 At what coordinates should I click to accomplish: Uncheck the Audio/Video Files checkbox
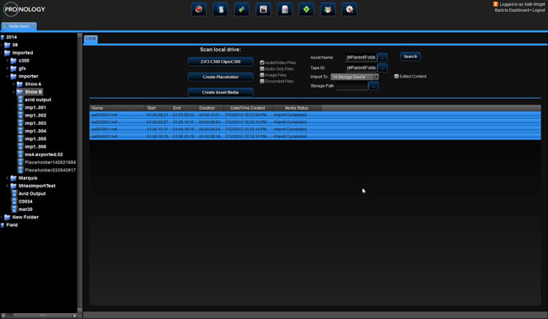click(x=261, y=62)
